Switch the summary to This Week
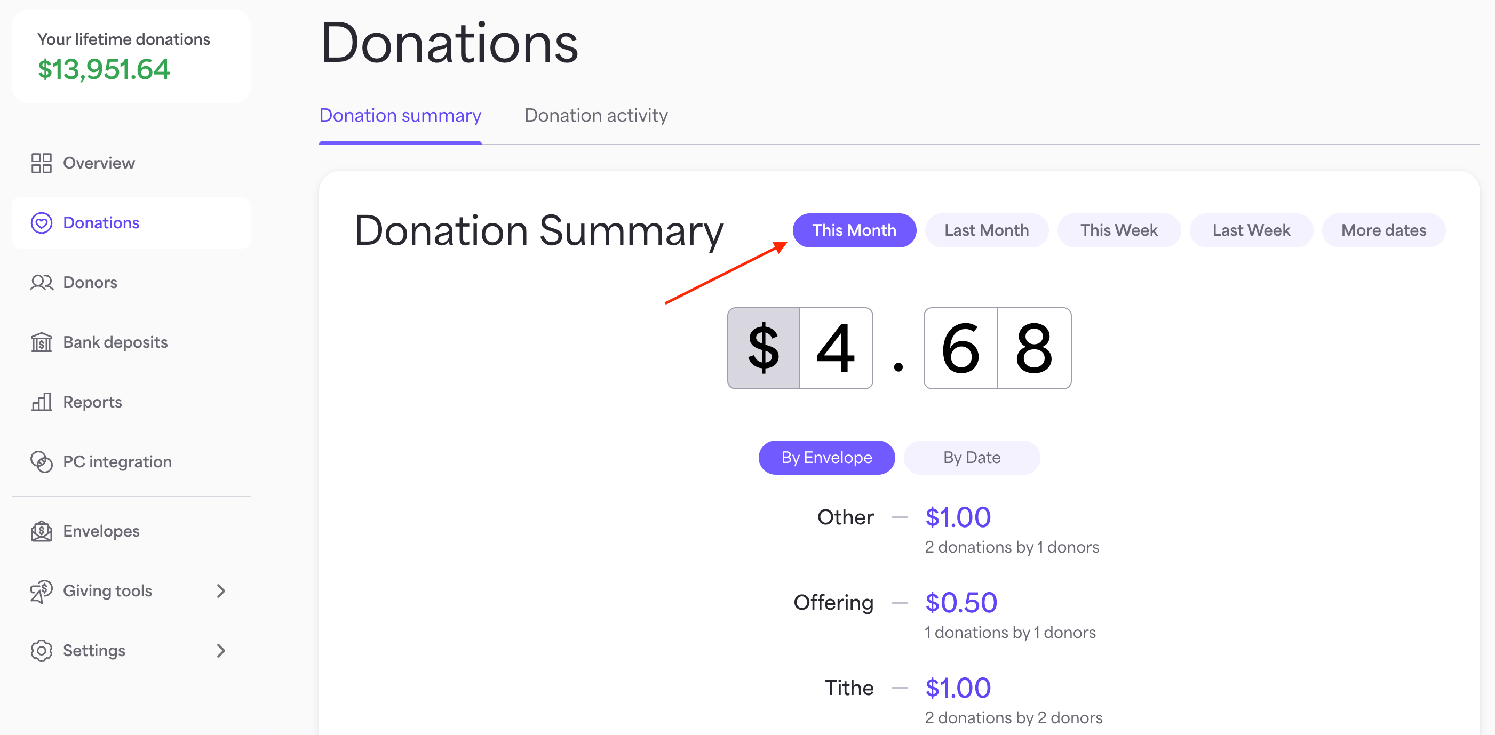This screenshot has width=1495, height=735. pos(1118,230)
